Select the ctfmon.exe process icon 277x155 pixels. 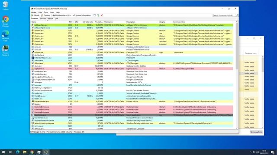pos(33,53)
